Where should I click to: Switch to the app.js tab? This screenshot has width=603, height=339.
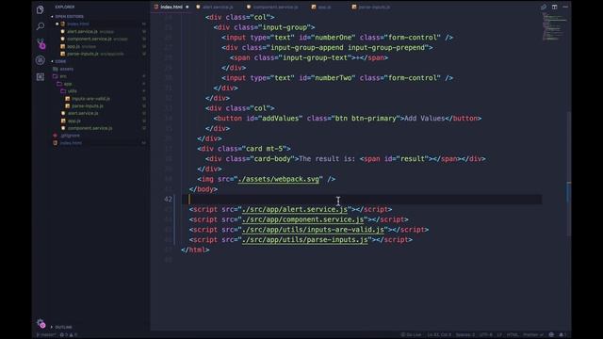321,7
